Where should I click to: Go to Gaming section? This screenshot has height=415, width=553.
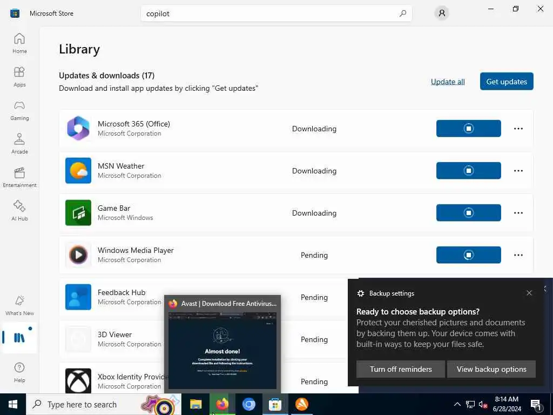tap(19, 110)
